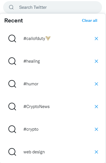Remove #callofduty from recent searches
106x163 pixels.
96,39
